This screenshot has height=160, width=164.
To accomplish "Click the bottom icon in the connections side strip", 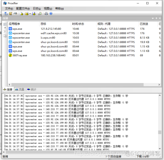I will coord(5,36).
